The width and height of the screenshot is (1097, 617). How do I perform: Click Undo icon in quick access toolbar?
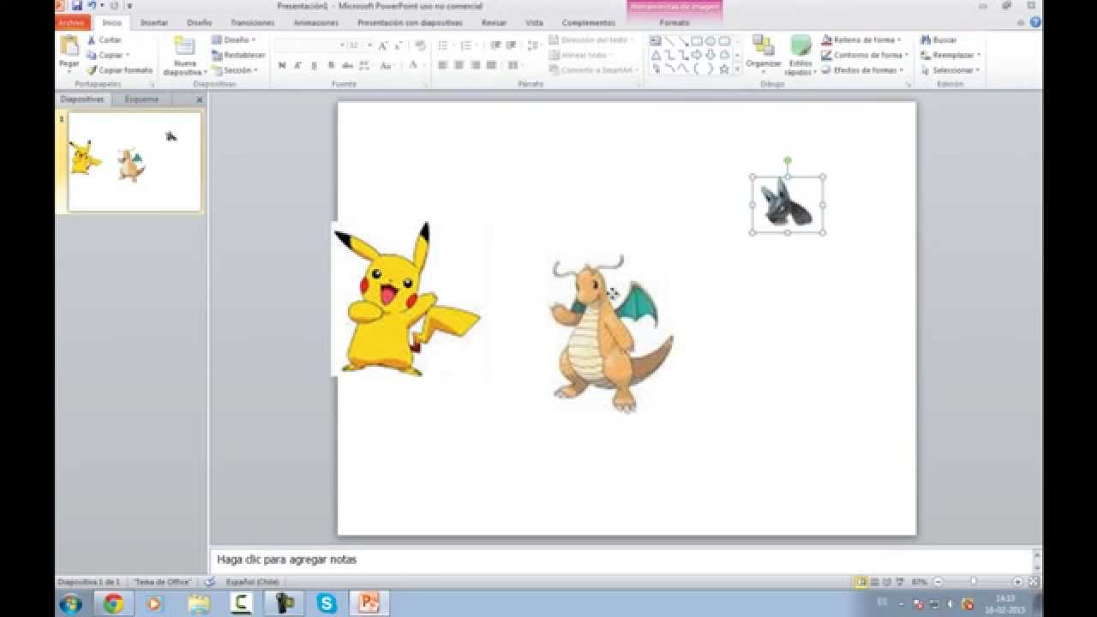point(91,6)
